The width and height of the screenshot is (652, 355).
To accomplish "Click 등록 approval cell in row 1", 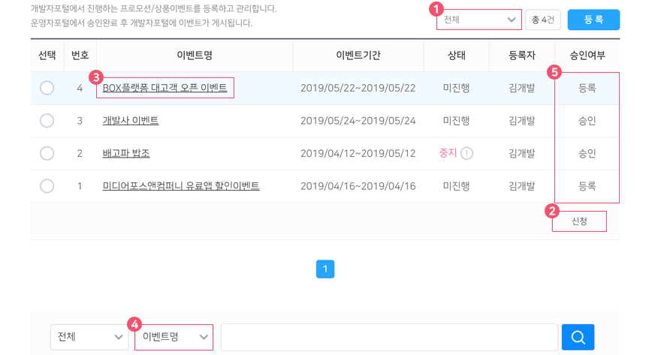I will (x=587, y=186).
